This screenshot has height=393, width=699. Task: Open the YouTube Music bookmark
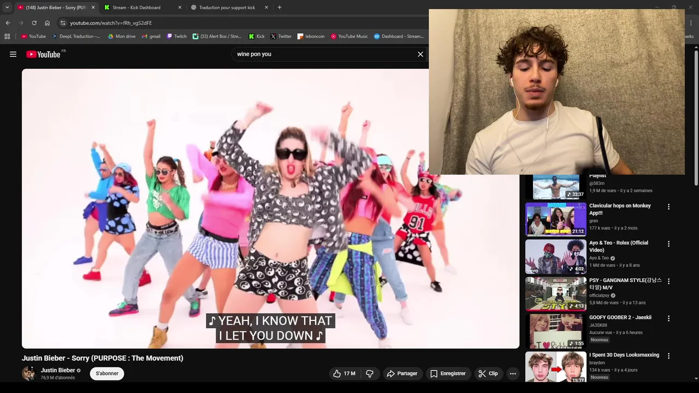(349, 37)
